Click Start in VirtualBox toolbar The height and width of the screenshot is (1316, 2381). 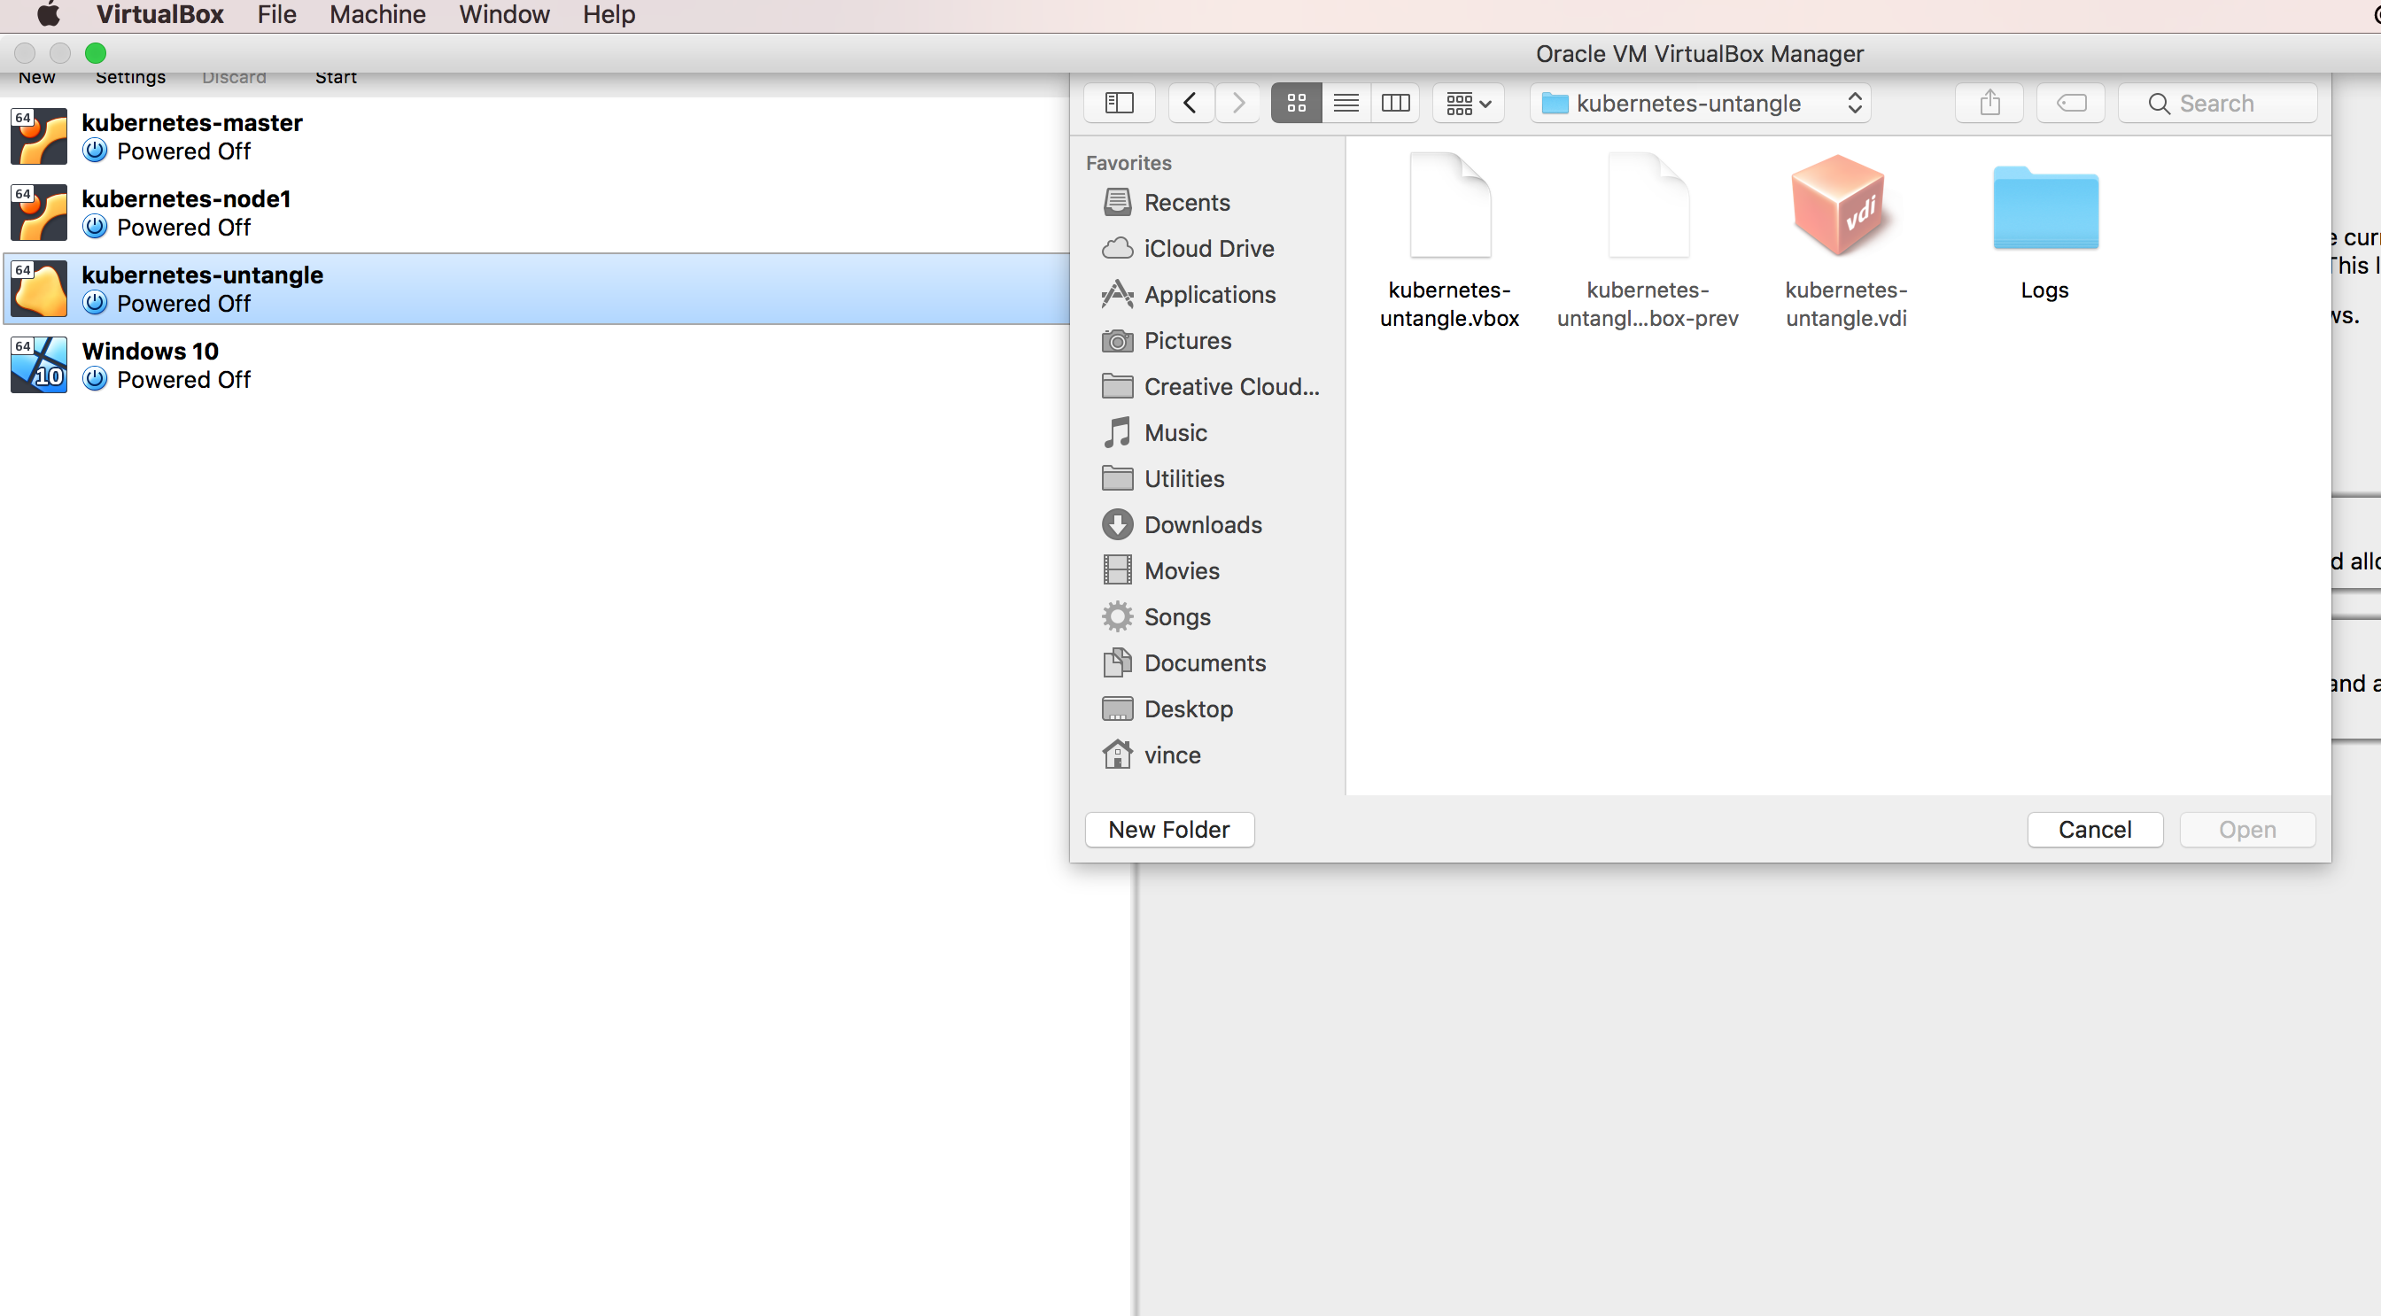point(336,79)
